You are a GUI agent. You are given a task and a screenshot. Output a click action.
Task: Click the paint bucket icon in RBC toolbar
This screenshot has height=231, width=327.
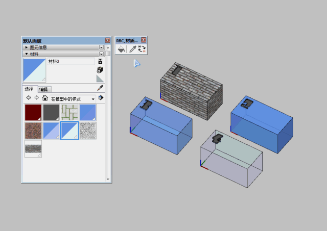pos(121,49)
